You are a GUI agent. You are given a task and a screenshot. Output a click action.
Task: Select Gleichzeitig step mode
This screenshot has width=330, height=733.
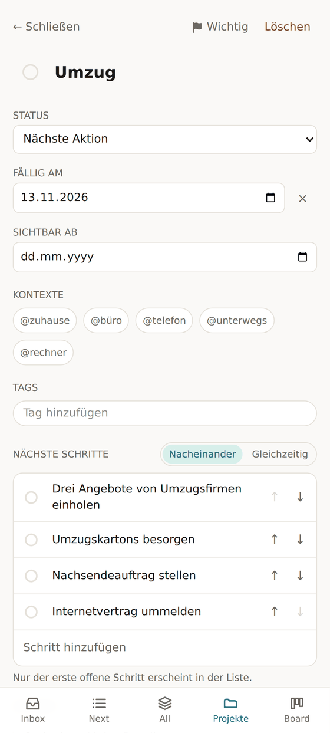click(280, 454)
